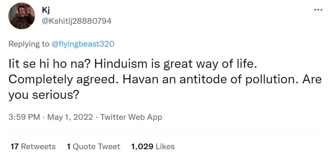
Task: Show the 1 Quote Tweet list
Action: tap(93, 147)
